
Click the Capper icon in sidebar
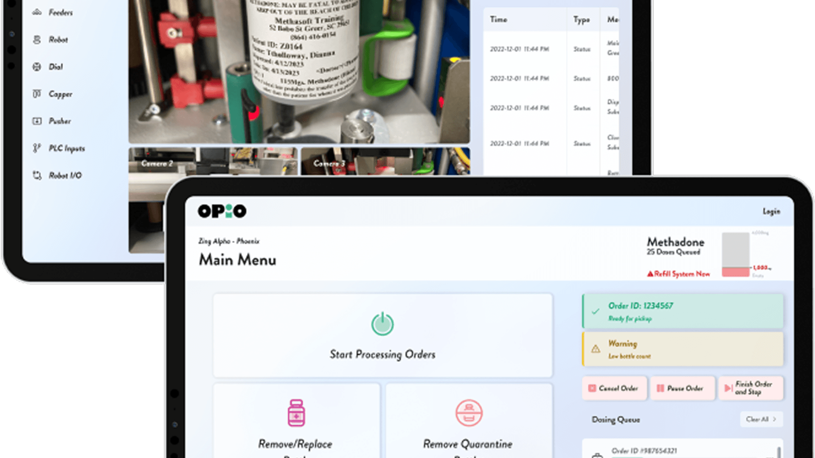(x=37, y=94)
